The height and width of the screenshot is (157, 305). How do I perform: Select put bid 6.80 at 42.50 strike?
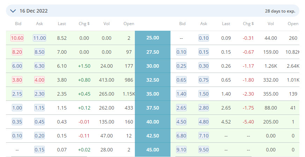(x=181, y=136)
